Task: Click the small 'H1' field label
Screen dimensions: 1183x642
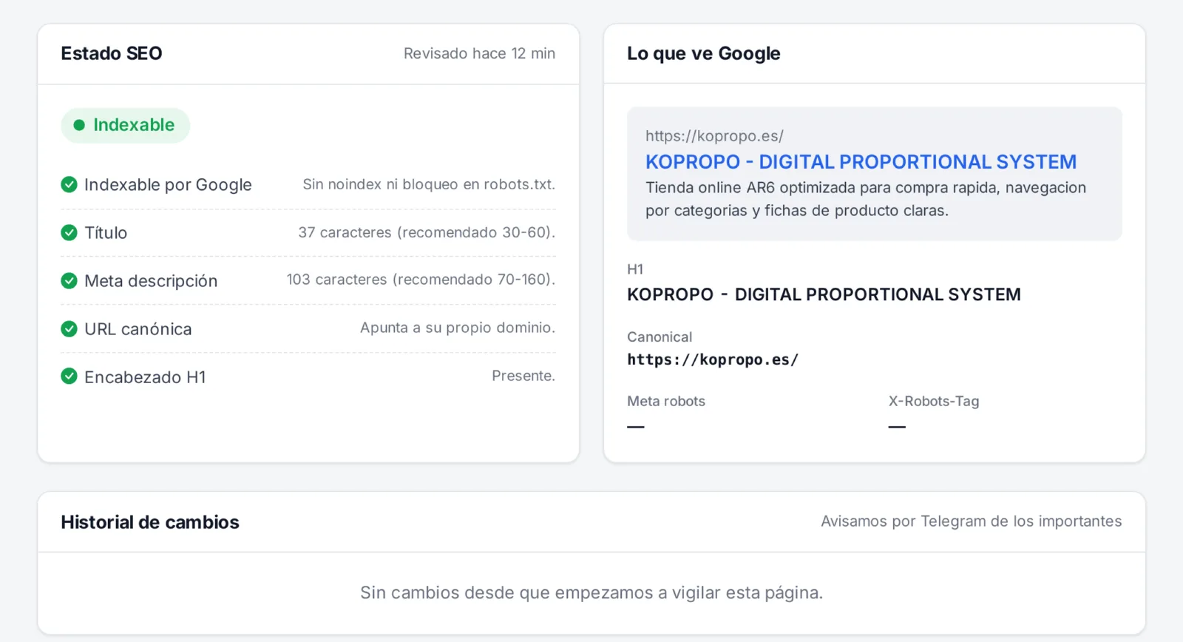Action: click(x=635, y=269)
